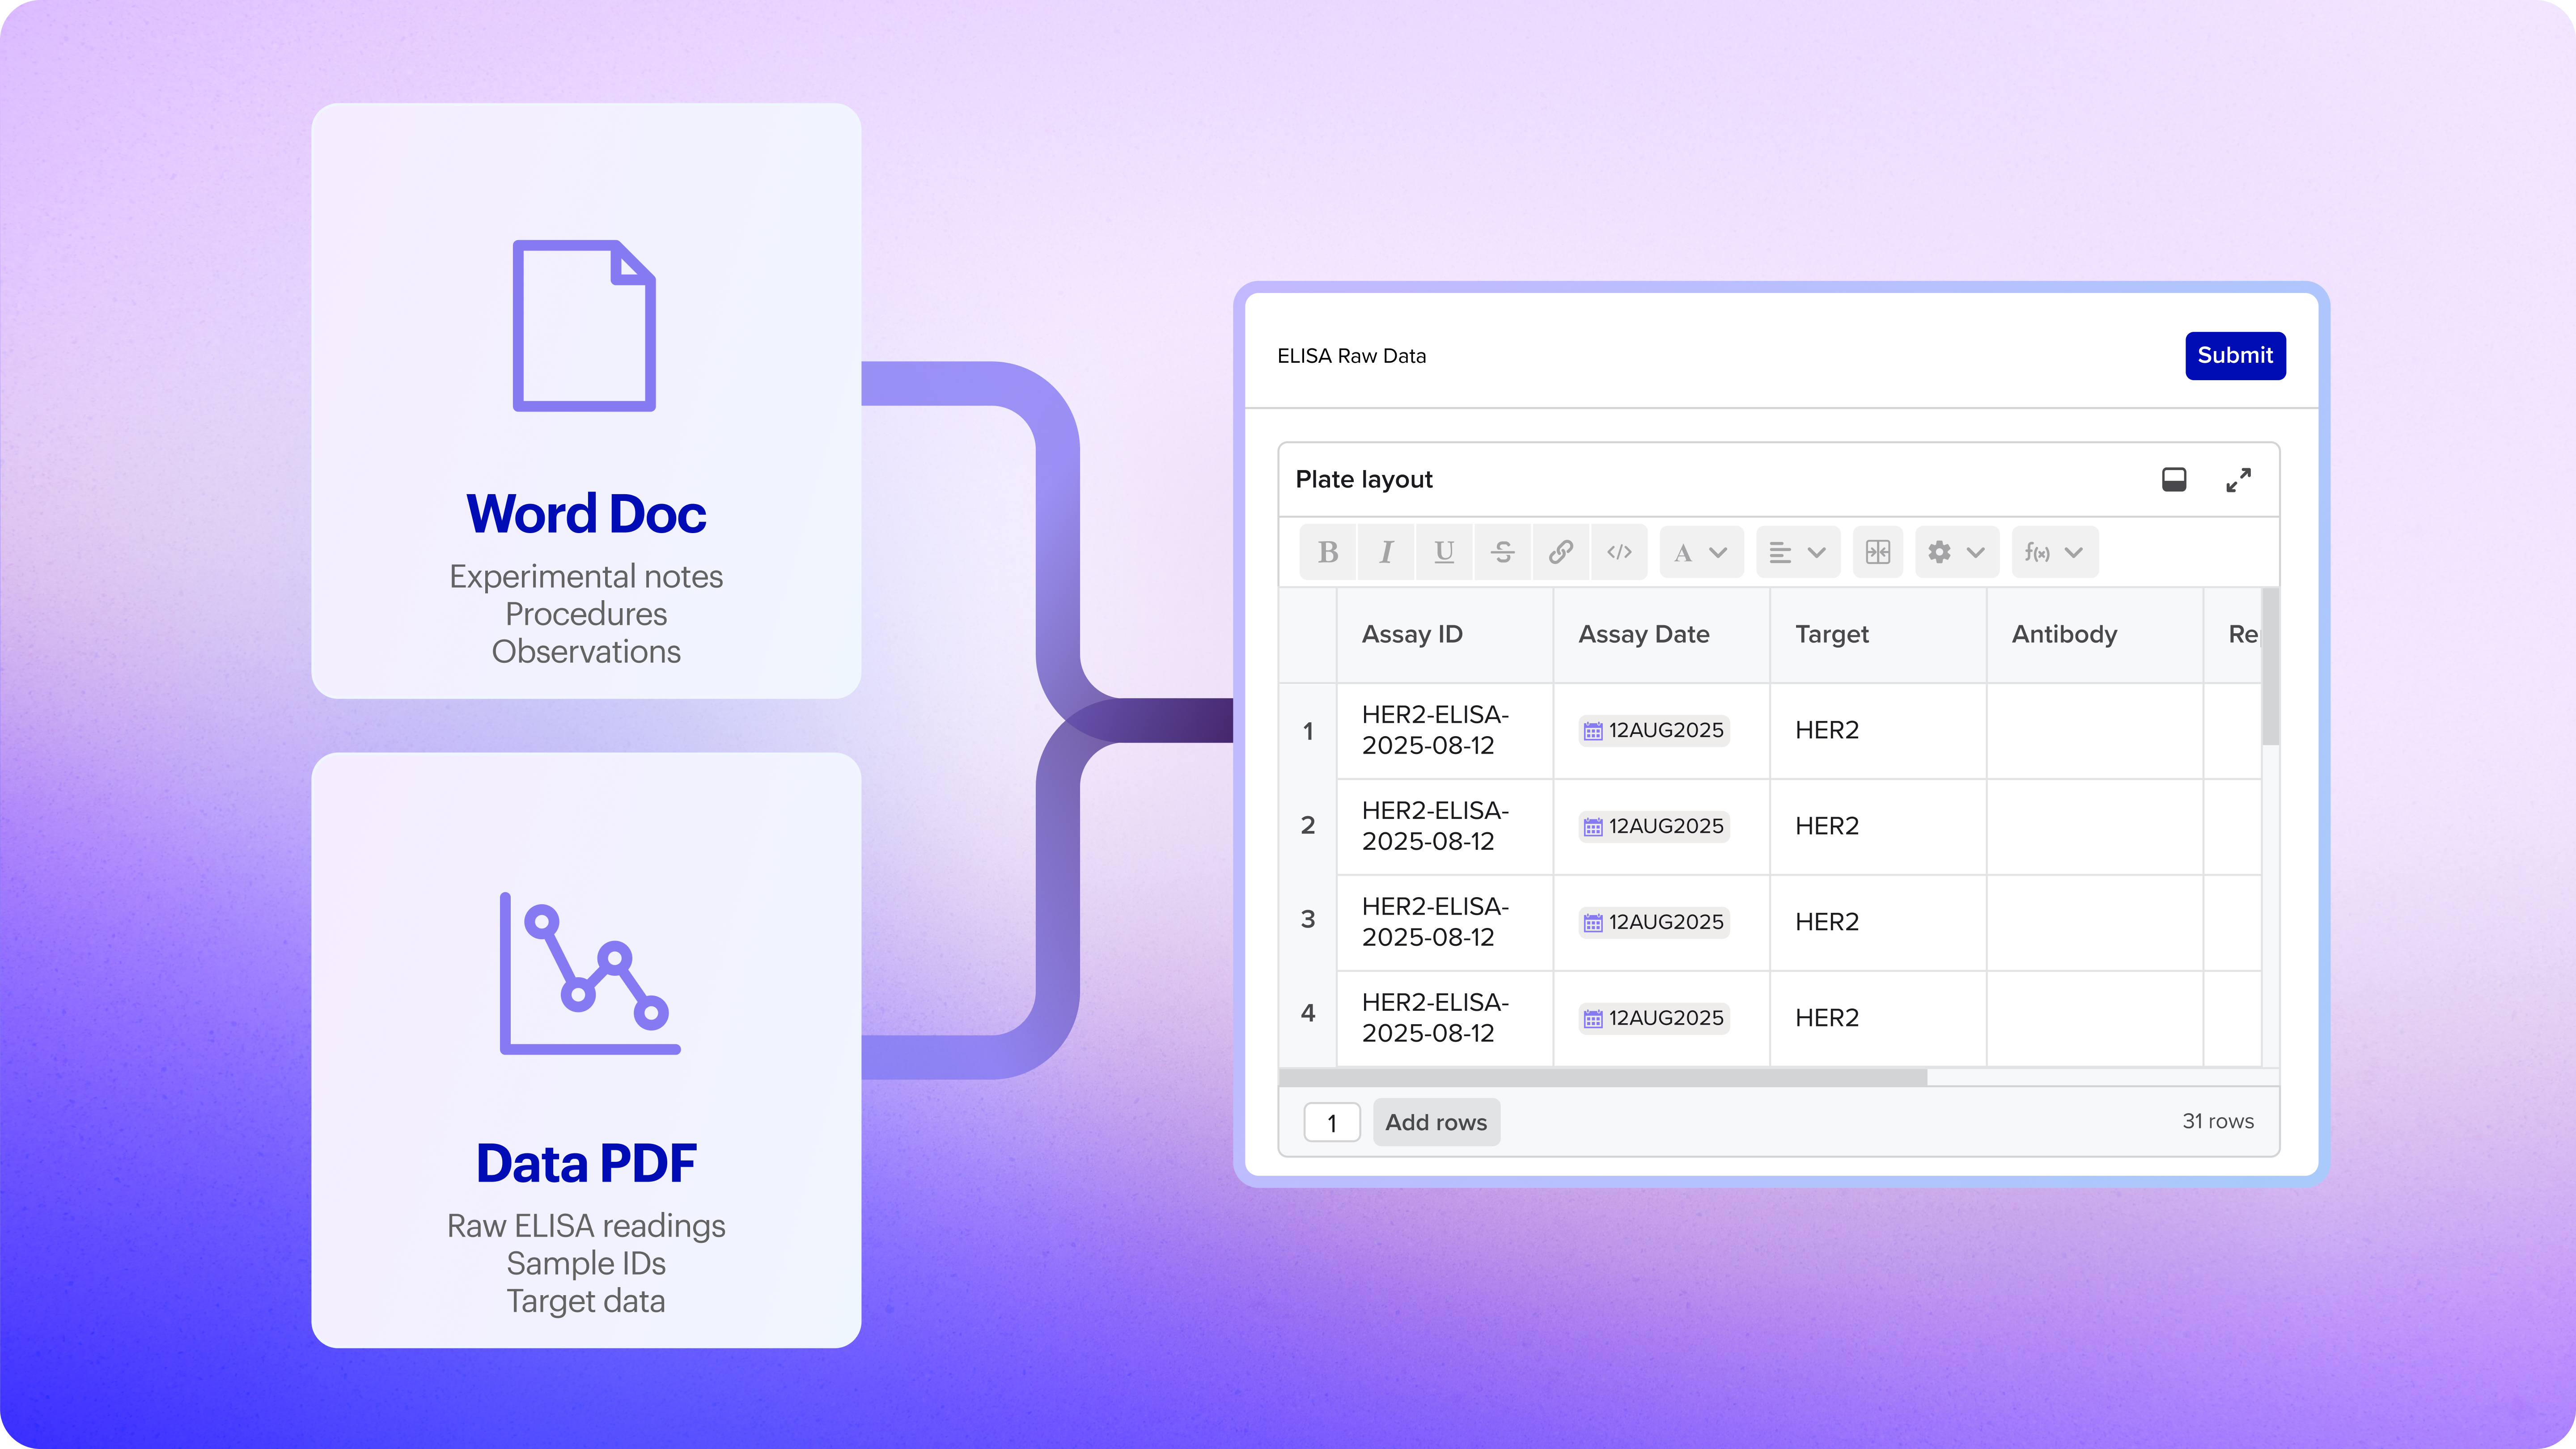
Task: Click the row count input field
Action: [x=1332, y=1122]
